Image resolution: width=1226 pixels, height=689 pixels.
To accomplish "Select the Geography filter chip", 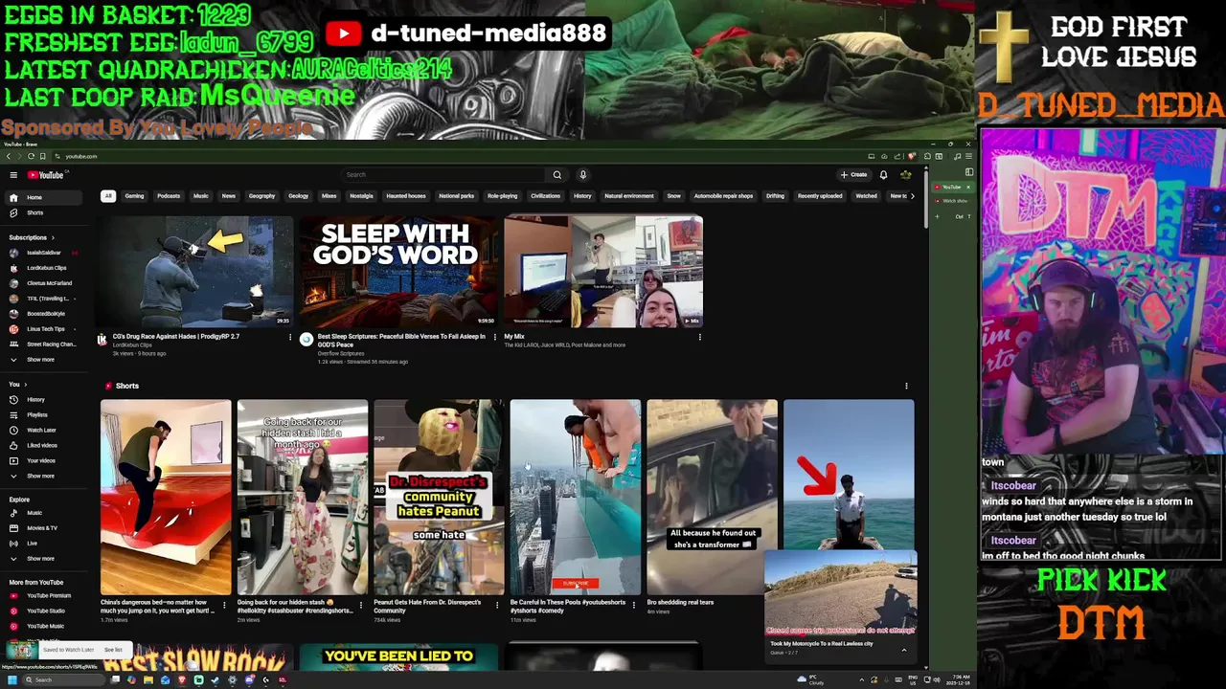I will [262, 196].
